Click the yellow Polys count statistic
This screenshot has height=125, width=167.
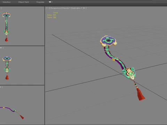51,15
